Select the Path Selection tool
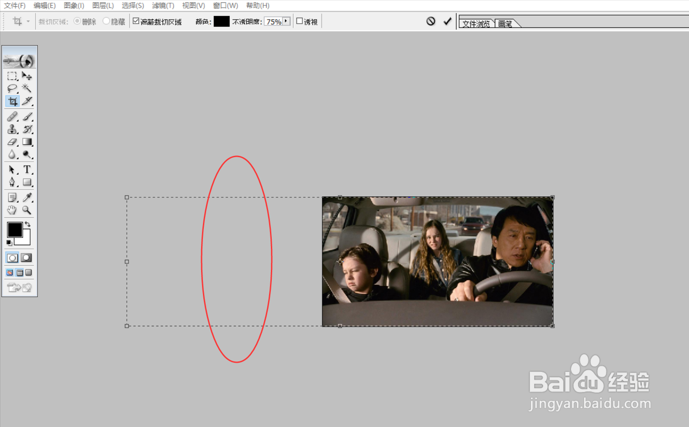Viewport: 689px width, 427px height. tap(12, 170)
